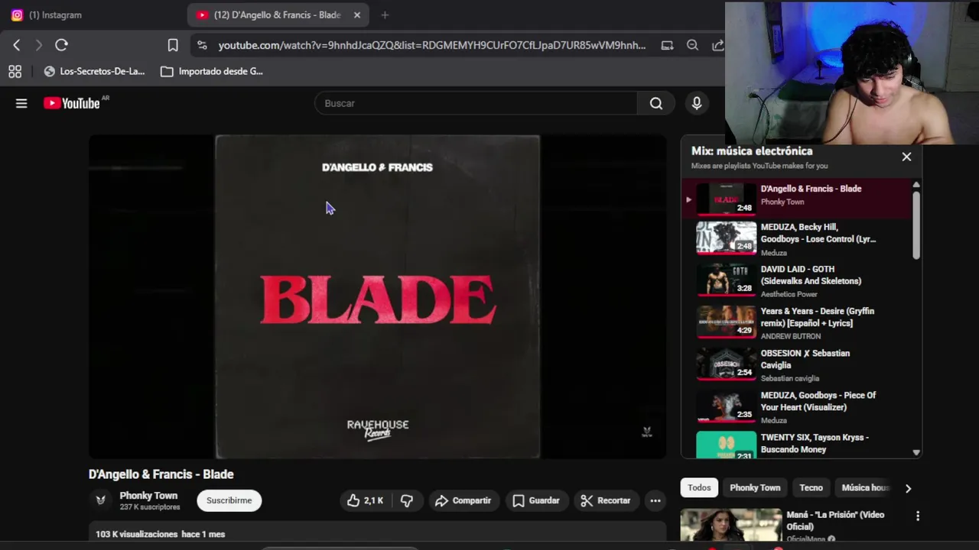Click the browser address bar URL
Image resolution: width=979 pixels, height=550 pixels.
point(431,45)
